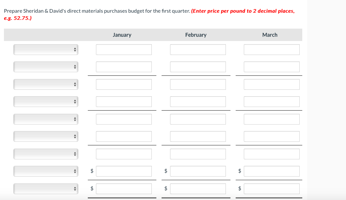The height and width of the screenshot is (200, 346).
Task: Expand the sixth row dropdown list
Action: tap(46, 136)
